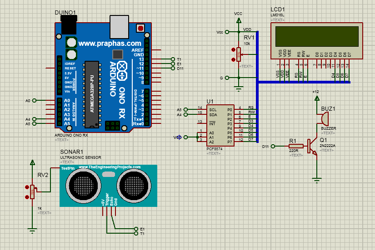Screen dimensions: 375x250
Task: Click the T1 terminal on Arduino pin 13
Action: [x=173, y=59]
